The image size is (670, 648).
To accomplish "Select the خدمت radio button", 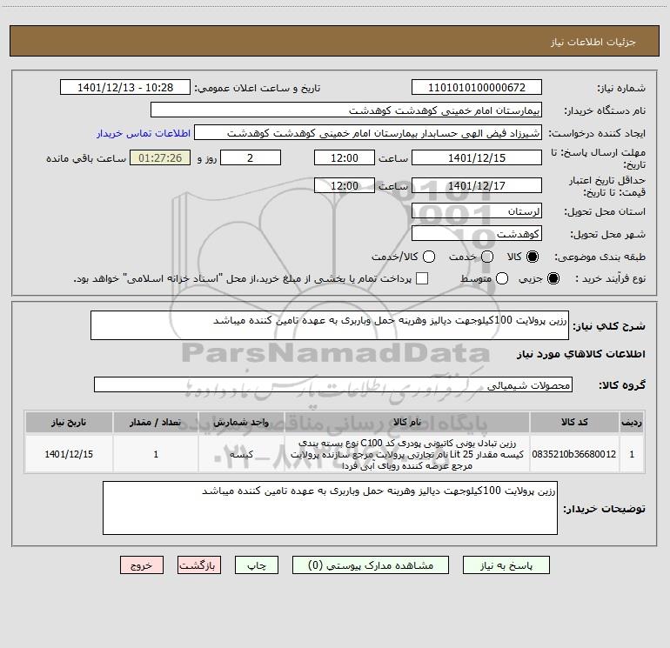I will click(x=487, y=257).
